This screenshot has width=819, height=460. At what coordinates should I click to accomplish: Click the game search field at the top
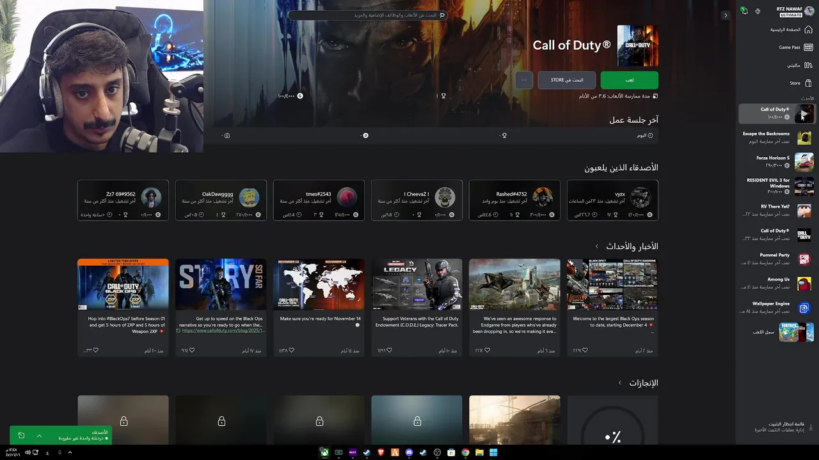367,15
